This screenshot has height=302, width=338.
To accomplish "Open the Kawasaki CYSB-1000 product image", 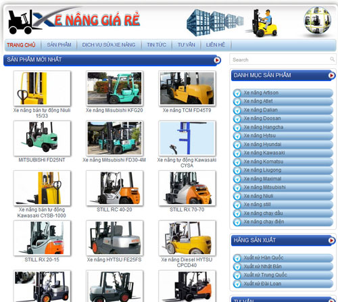I will 42,188.
